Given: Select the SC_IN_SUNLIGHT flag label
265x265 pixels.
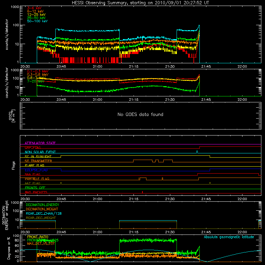Looking at the screenshot, I should point(38,156).
